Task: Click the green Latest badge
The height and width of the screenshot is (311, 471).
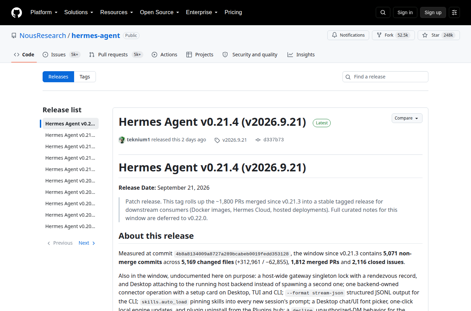Action: tap(322, 123)
